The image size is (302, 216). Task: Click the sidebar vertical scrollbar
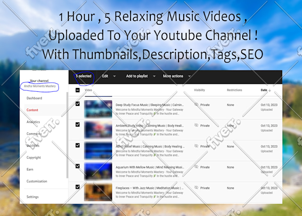point(67,135)
